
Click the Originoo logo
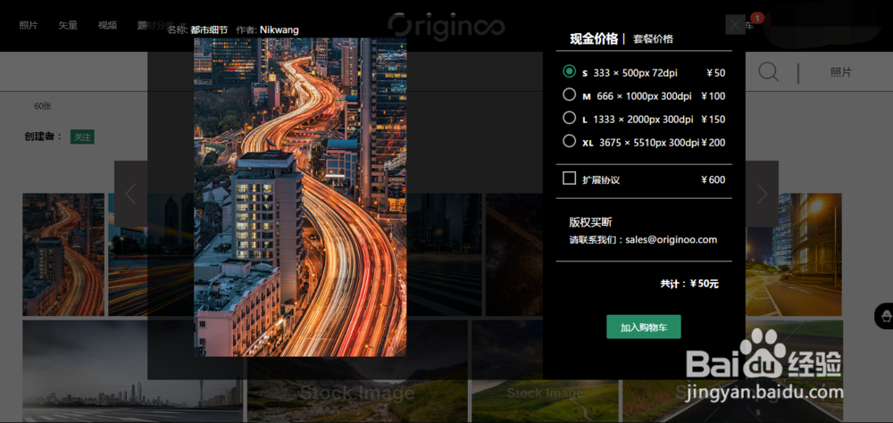click(446, 28)
